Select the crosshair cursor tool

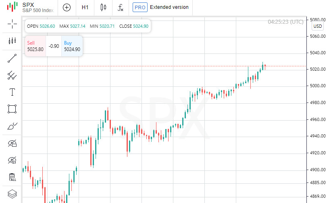(12, 24)
